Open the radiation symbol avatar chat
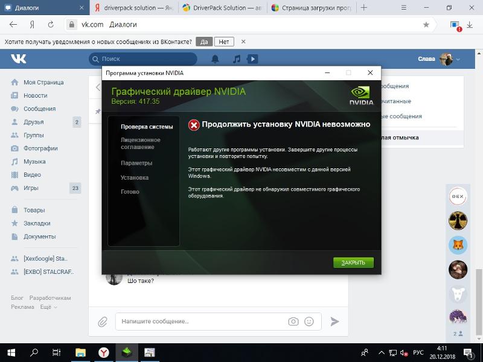The width and height of the screenshot is (483, 362). click(458, 221)
